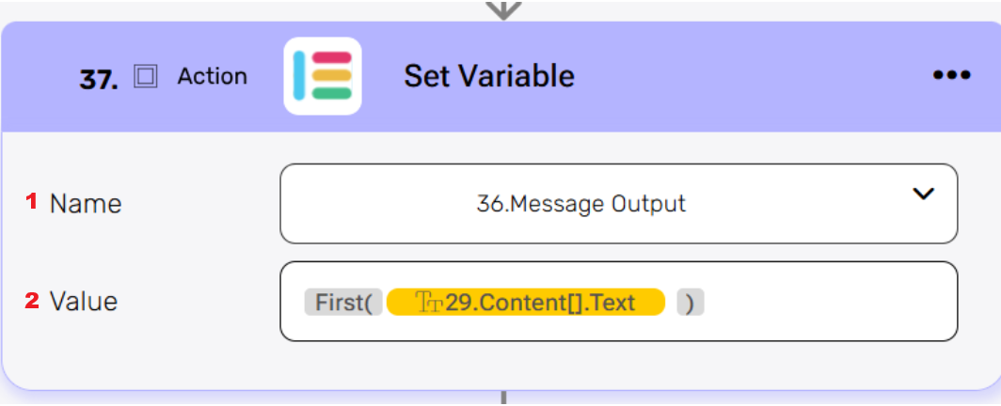Select the 29.Content[].Text variable pill
1001x406 pixels.
coord(539,303)
